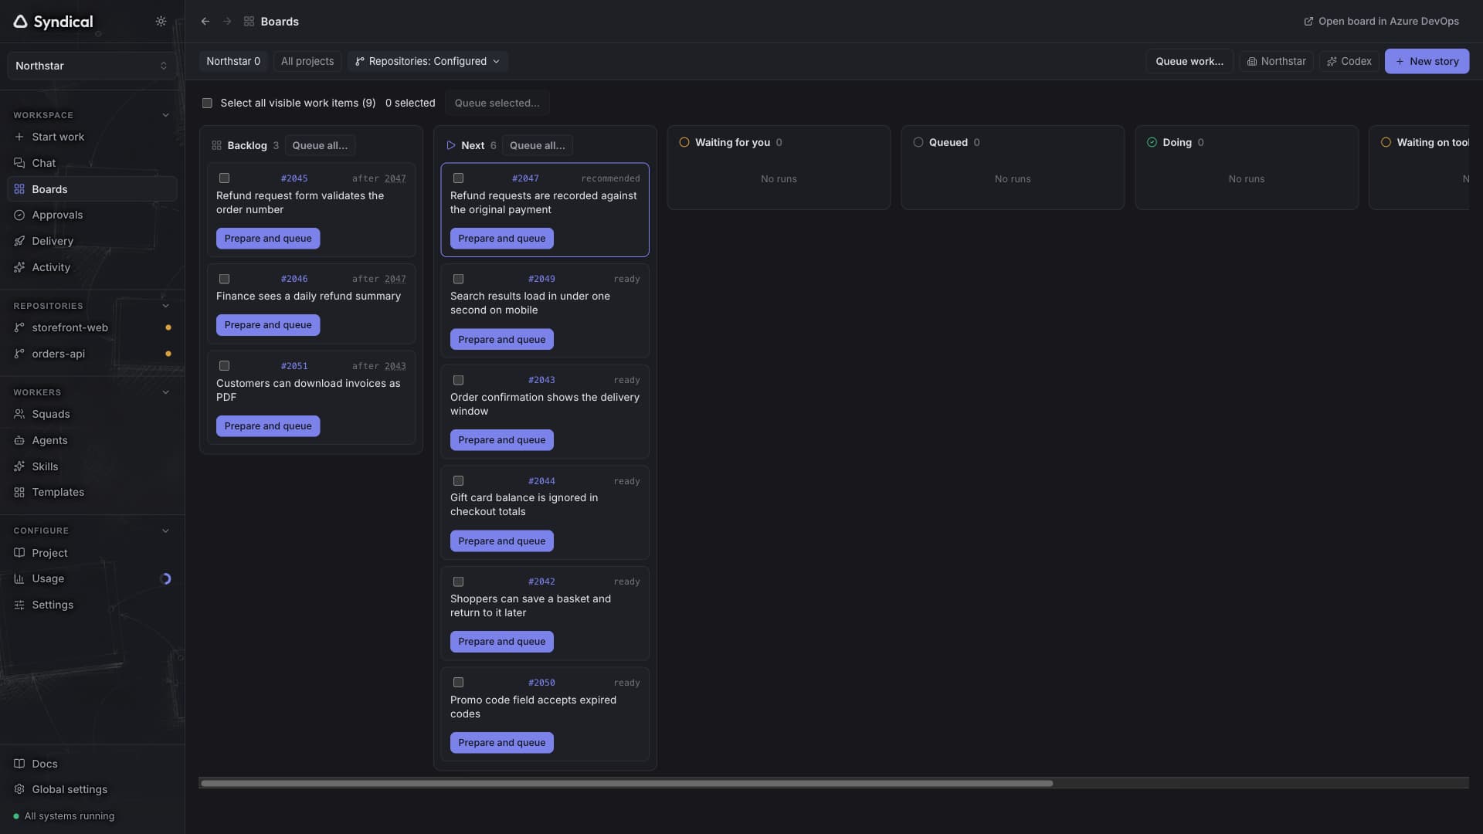1483x834 pixels.
Task: Click the Approvals check-circle icon
Action: click(19, 215)
